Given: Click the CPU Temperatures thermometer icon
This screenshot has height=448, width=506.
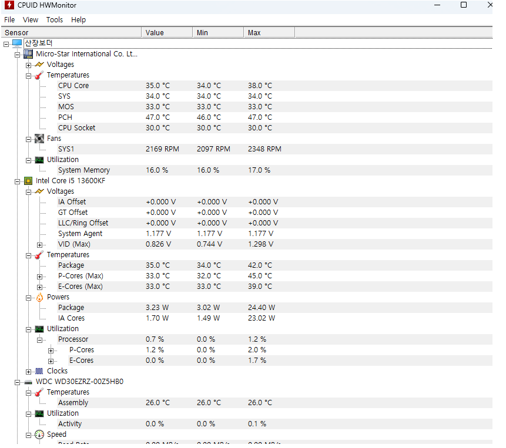Looking at the screenshot, I should tap(39, 255).
